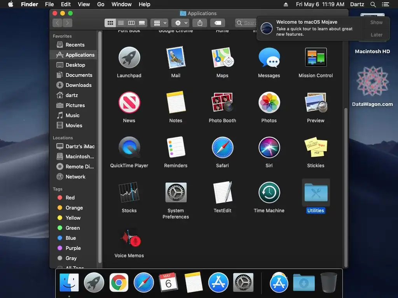This screenshot has width=398, height=298.
Task: Open Pictures in the sidebar
Action: pos(73,106)
